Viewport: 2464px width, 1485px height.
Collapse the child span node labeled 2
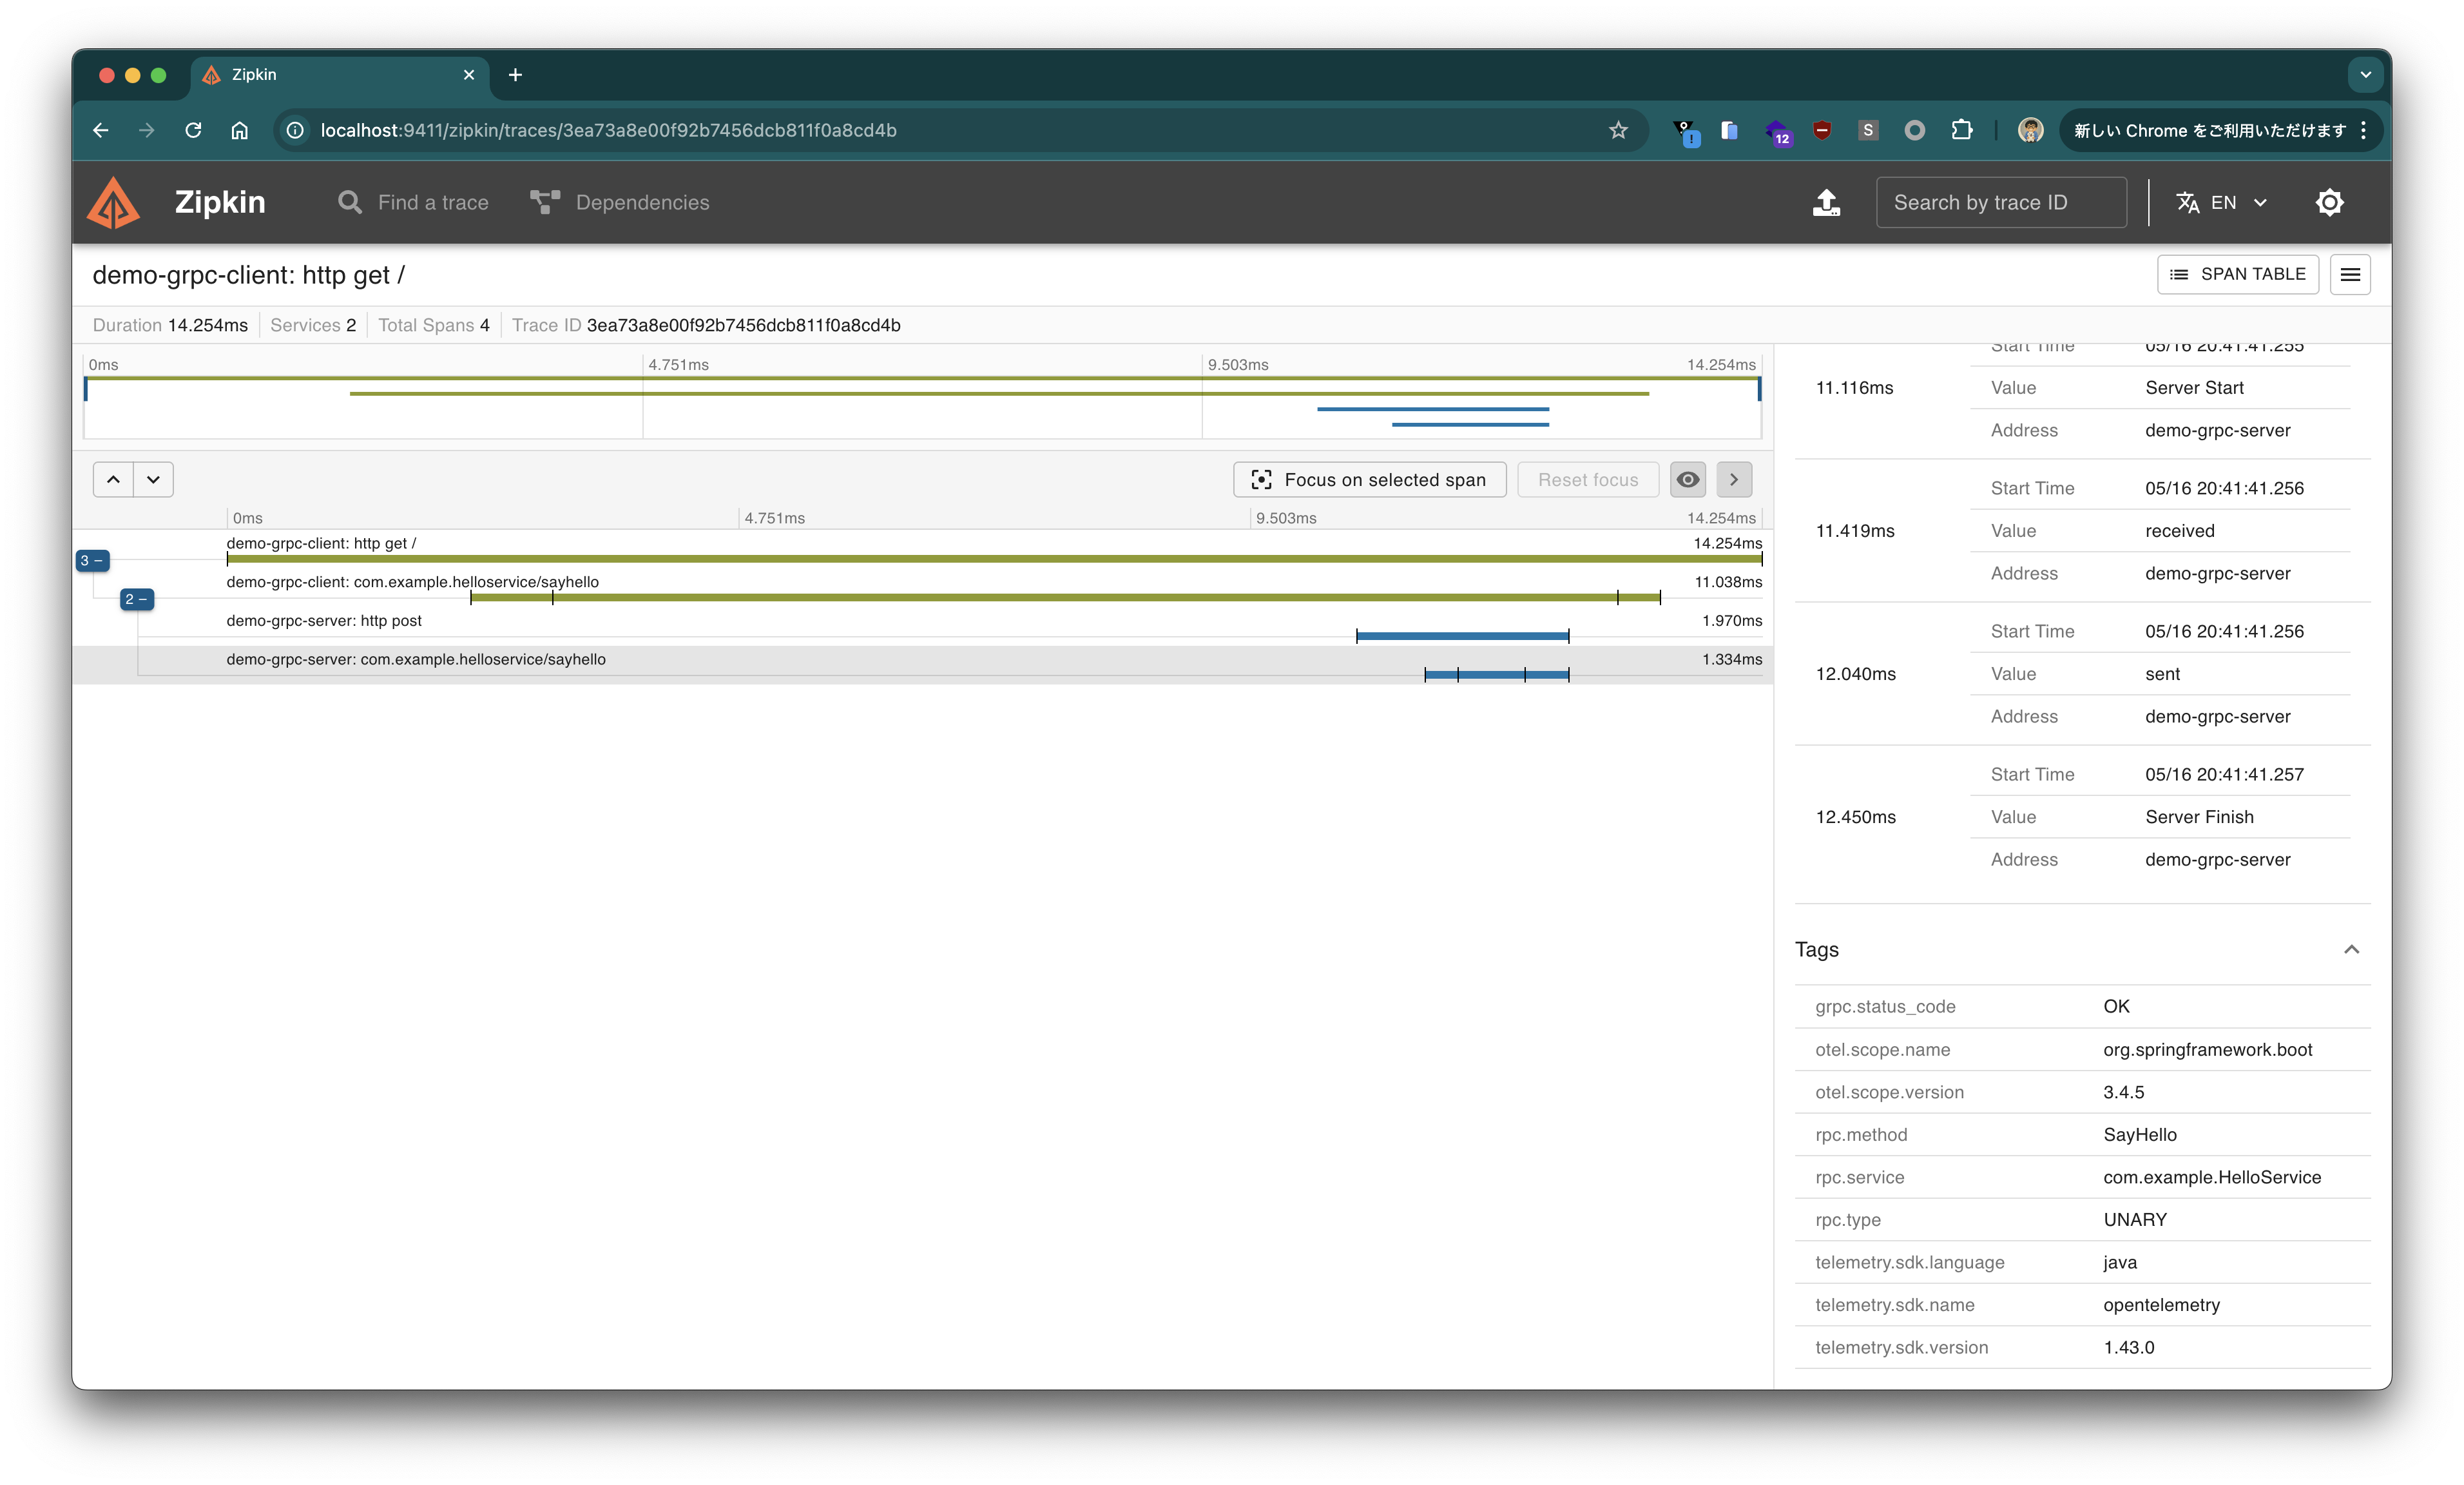pos(136,599)
